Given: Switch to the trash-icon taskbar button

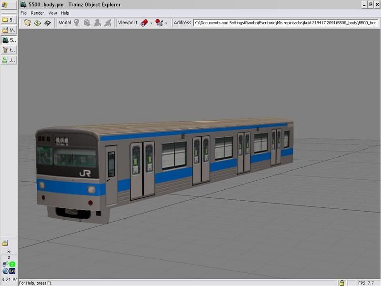Looking at the screenshot, I should click(9, 50).
